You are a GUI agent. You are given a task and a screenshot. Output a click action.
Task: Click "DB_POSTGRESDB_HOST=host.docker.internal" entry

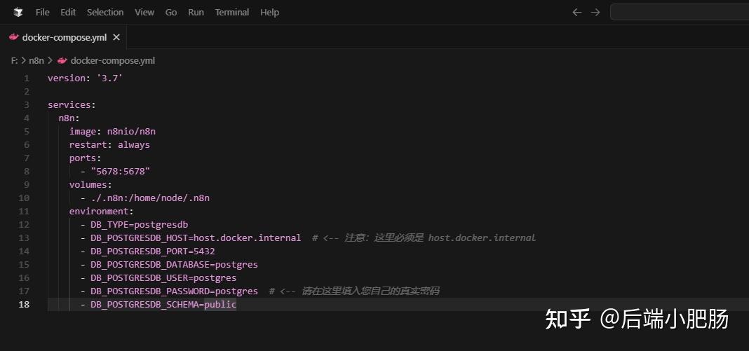[x=196, y=238]
